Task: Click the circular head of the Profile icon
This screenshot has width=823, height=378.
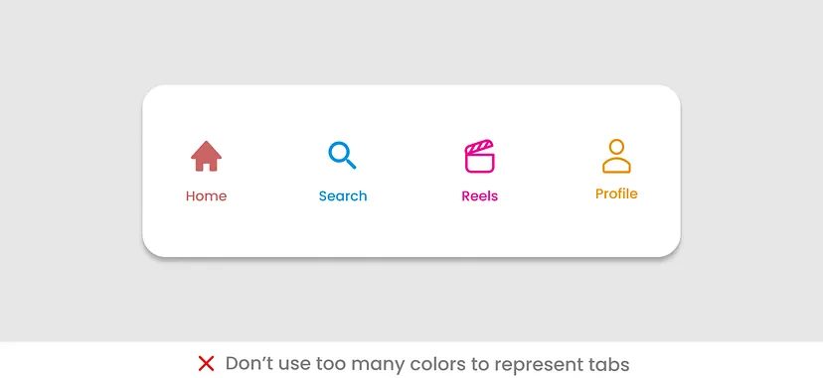Action: click(x=616, y=147)
